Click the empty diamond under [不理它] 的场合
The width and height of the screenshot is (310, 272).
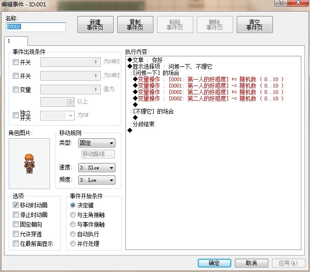(x=136, y=117)
